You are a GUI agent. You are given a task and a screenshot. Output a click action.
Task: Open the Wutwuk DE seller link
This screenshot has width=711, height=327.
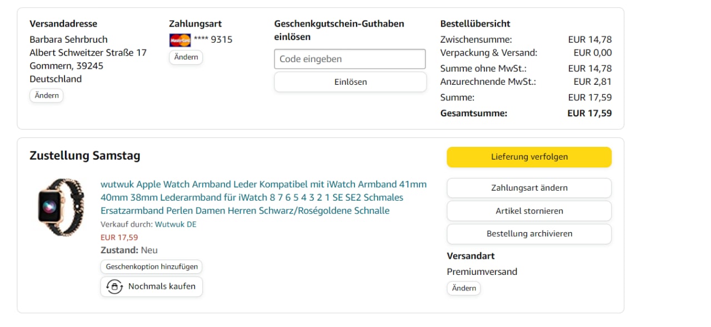176,224
